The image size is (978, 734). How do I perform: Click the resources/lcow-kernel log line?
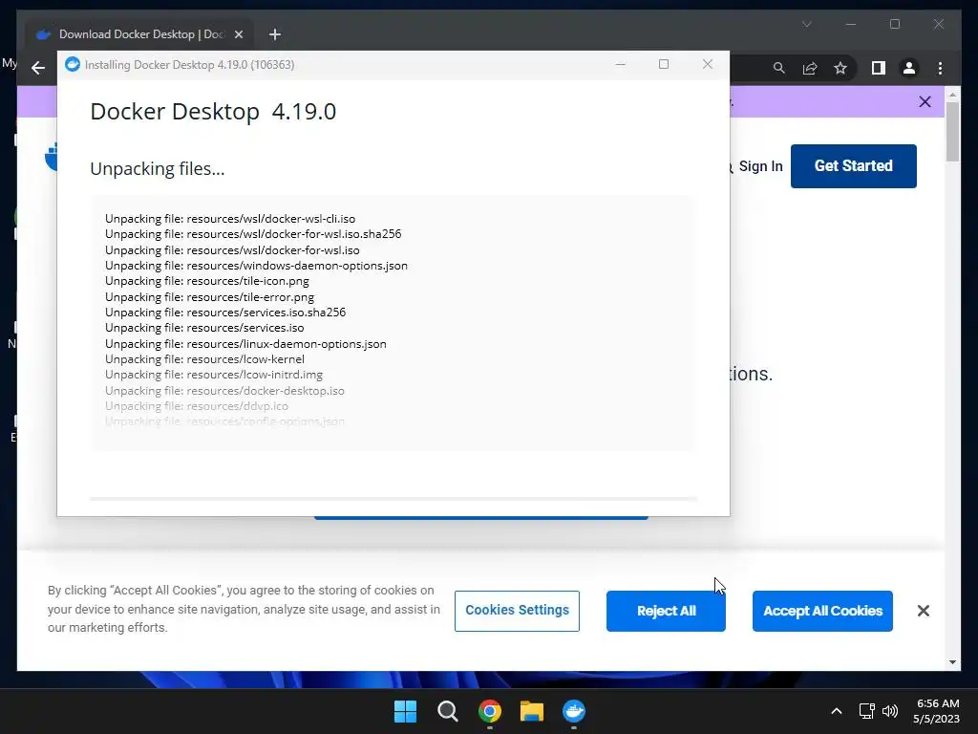tap(204, 359)
